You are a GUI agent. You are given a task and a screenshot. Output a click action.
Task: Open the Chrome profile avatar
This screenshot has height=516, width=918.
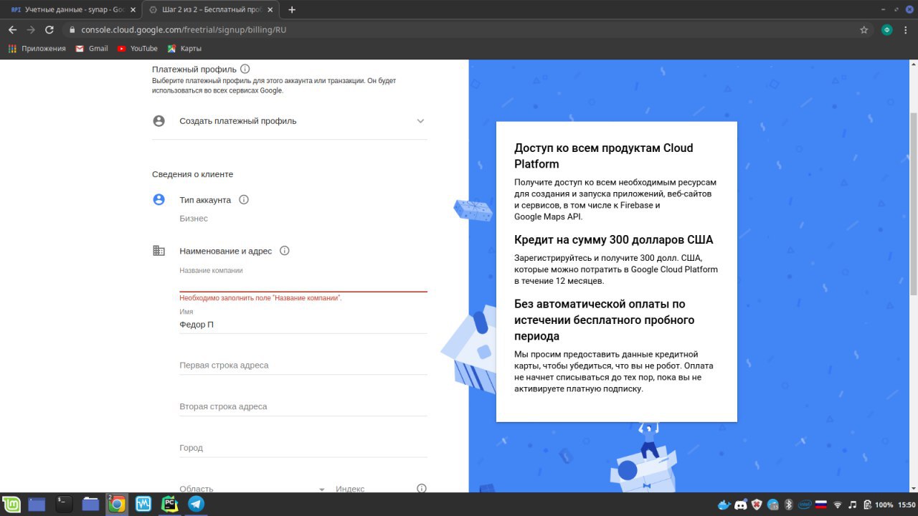point(887,29)
